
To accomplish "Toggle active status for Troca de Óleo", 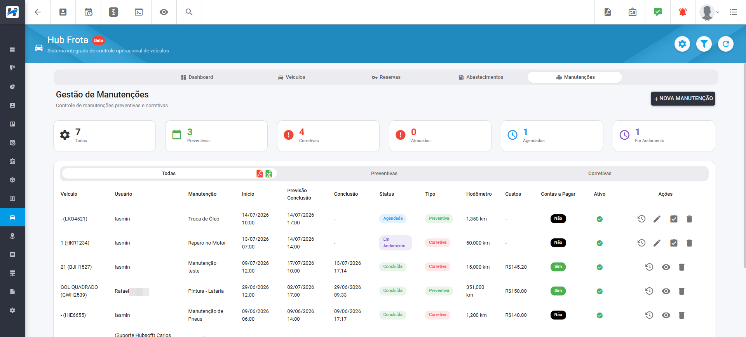I will 600,219.
